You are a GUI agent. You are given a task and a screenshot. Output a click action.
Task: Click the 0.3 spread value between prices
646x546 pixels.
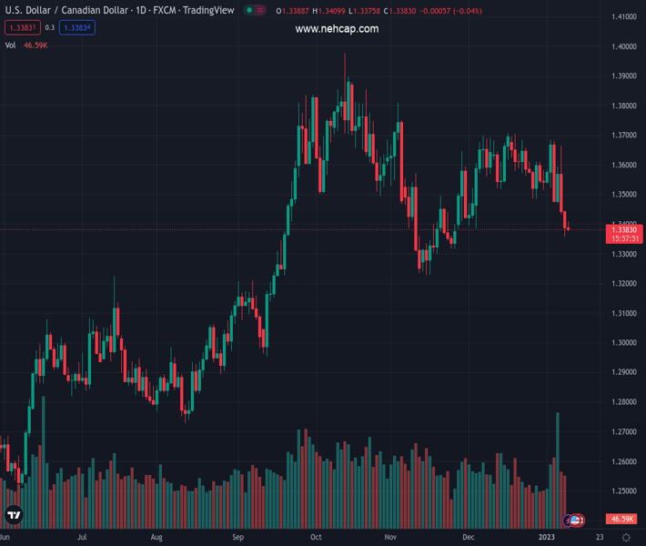click(x=49, y=28)
